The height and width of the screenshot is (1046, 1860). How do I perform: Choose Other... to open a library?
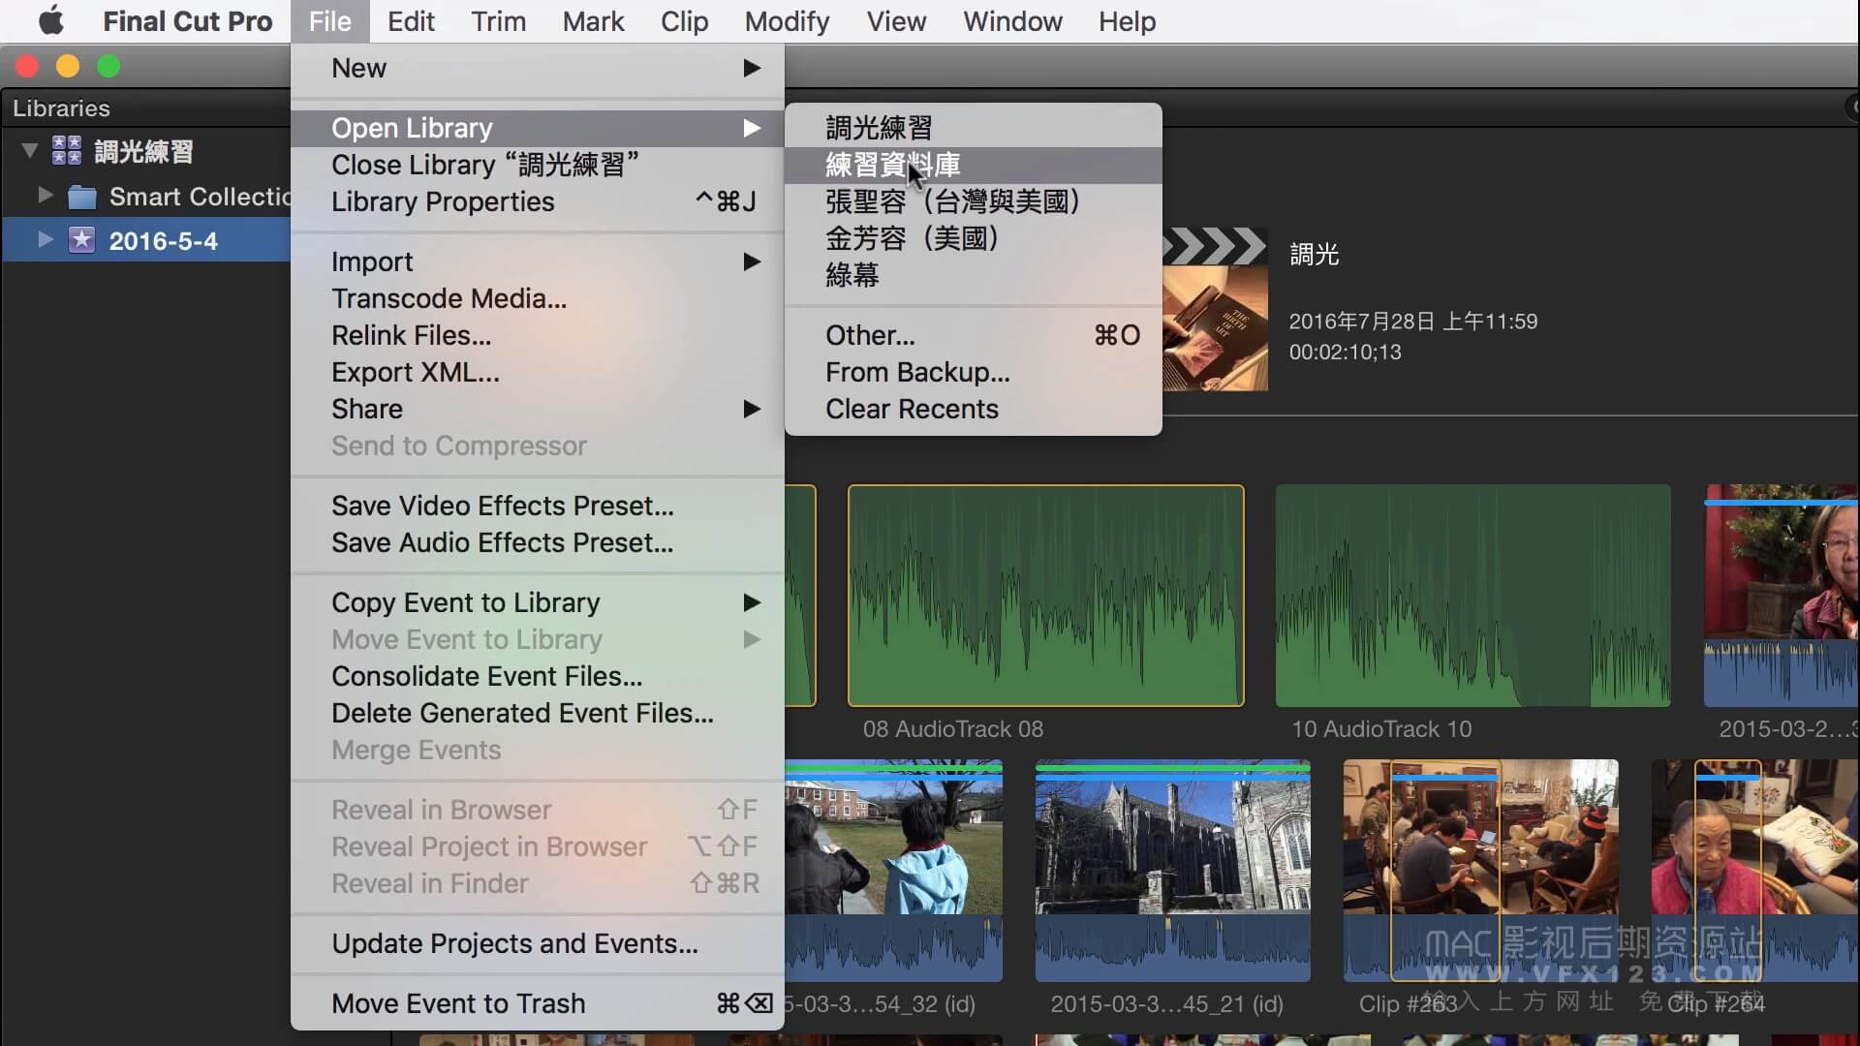974,335
